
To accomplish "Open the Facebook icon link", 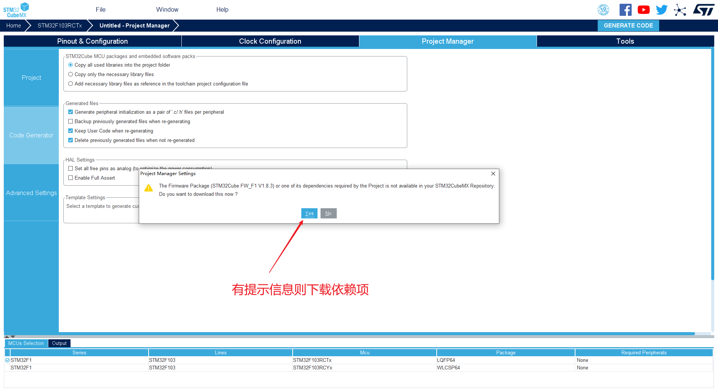I will [x=625, y=10].
